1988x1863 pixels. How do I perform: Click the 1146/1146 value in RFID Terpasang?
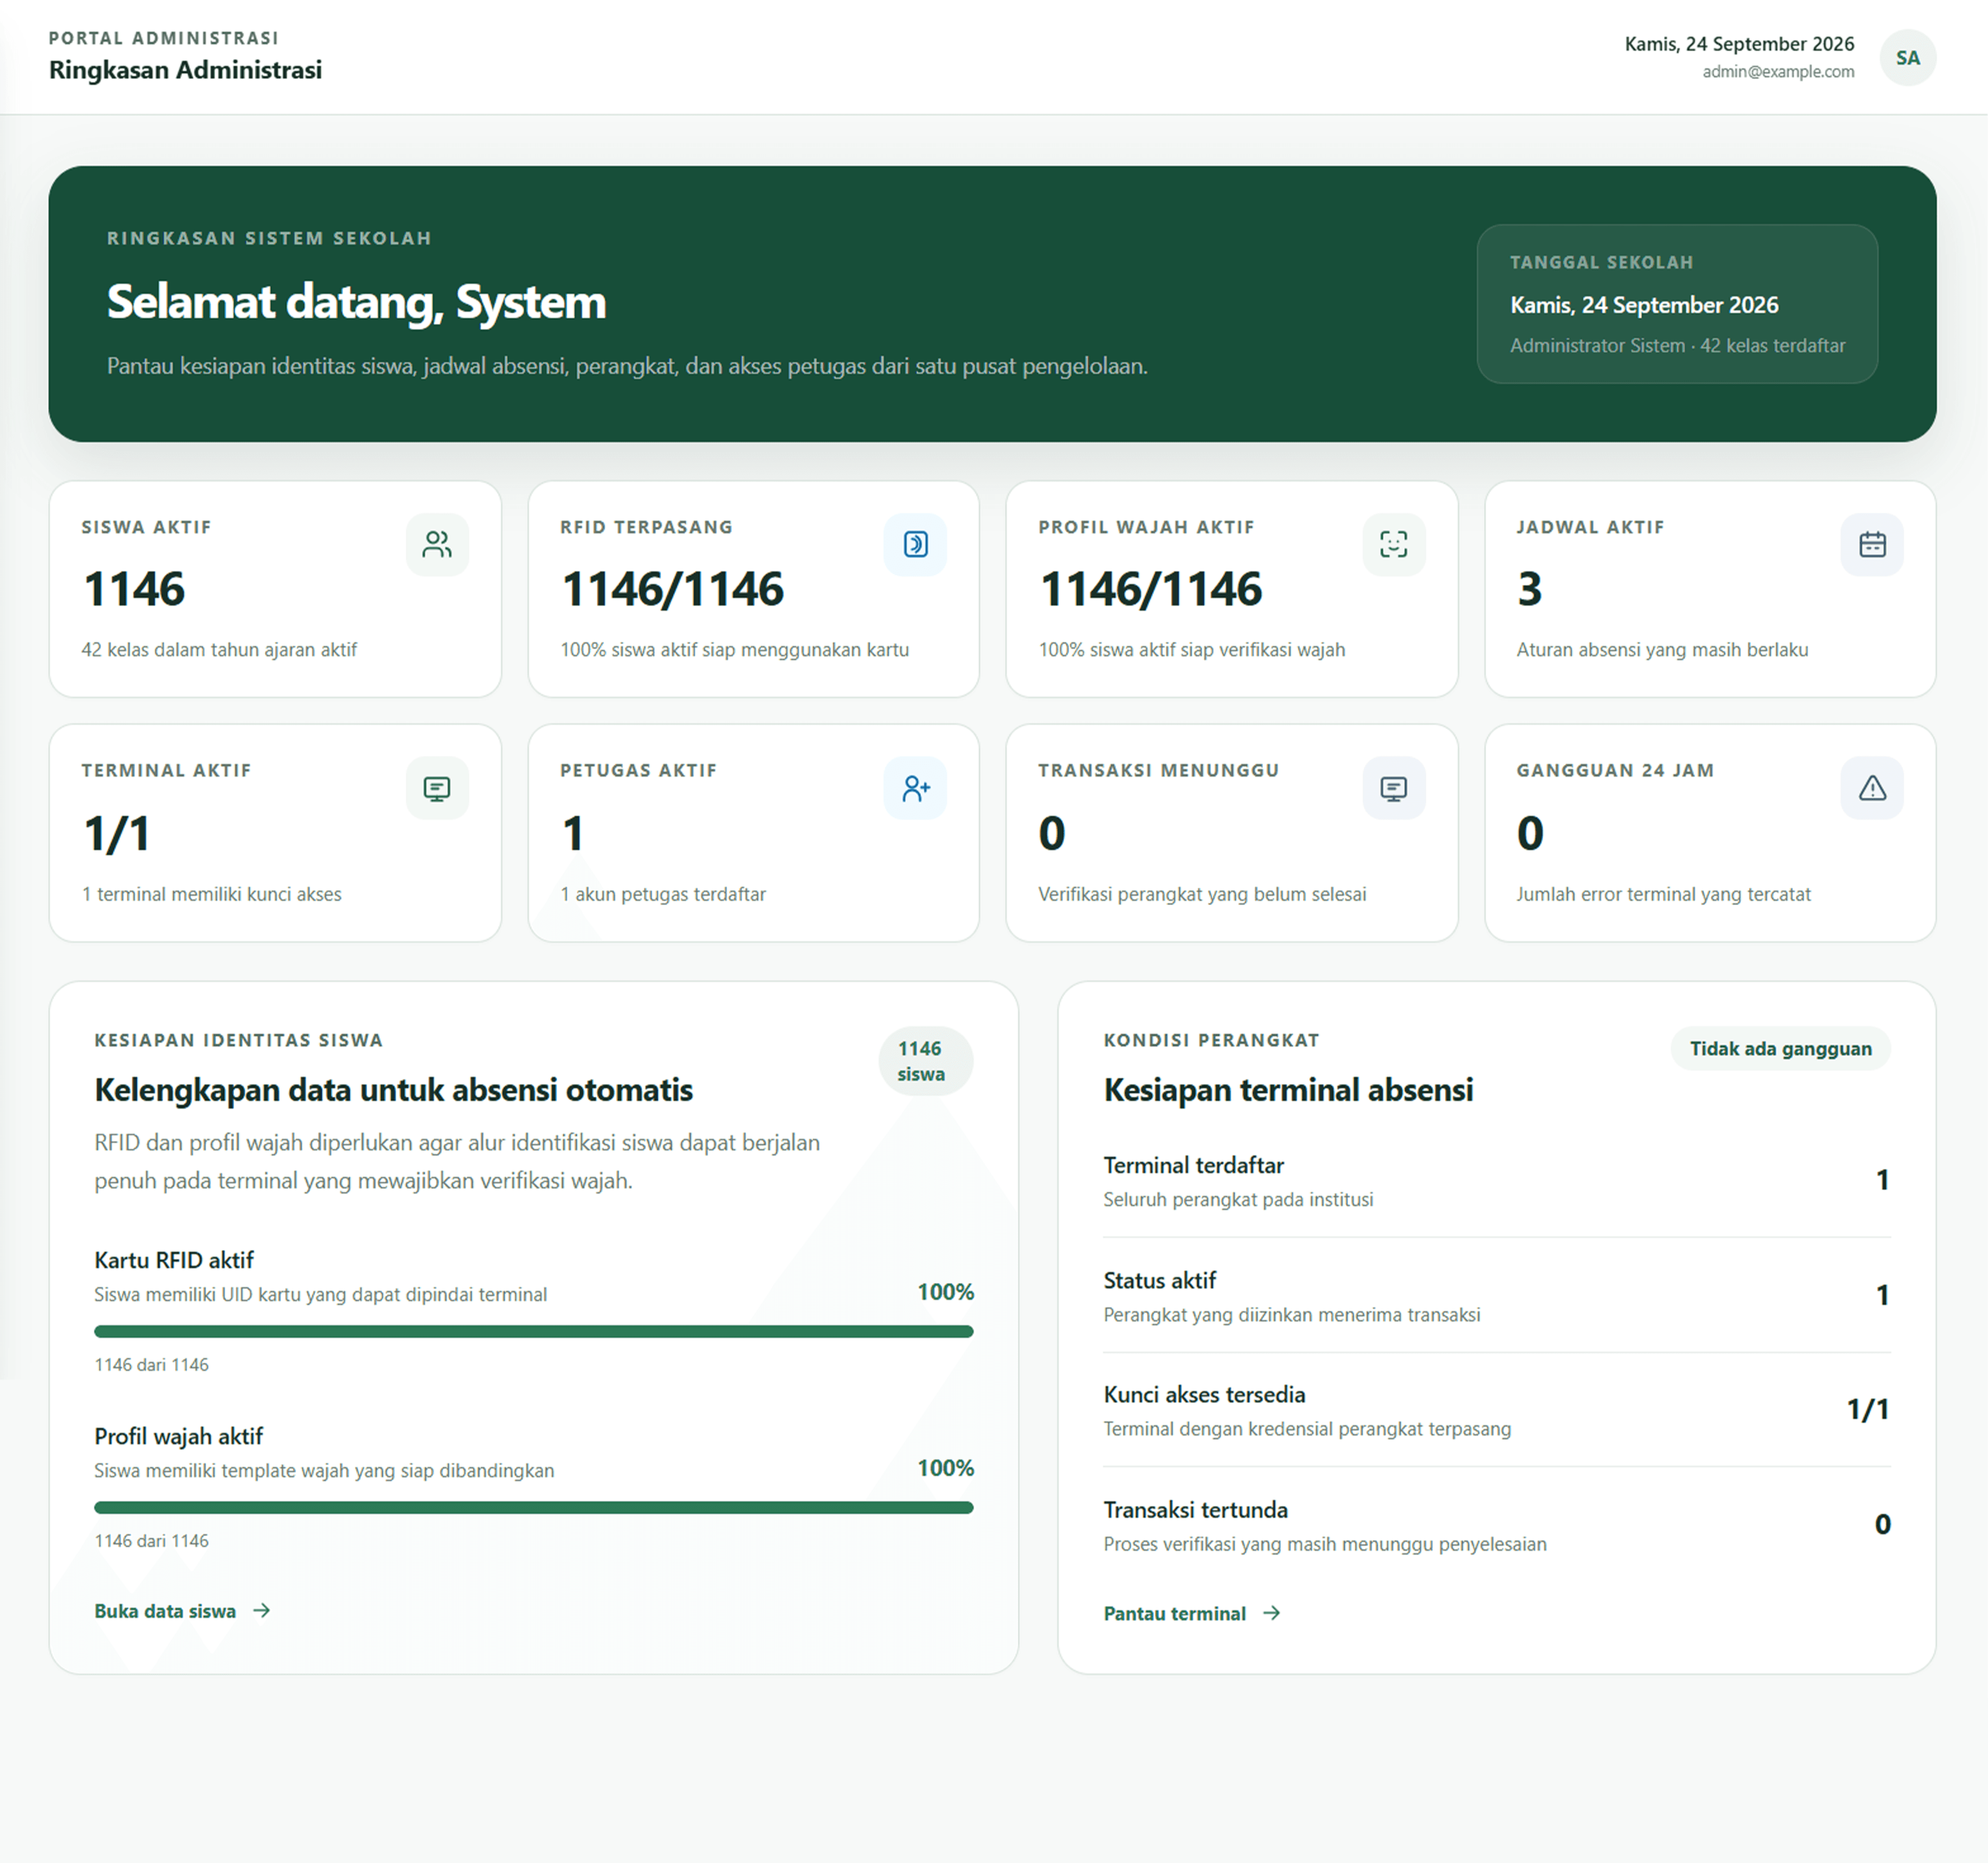coord(672,589)
